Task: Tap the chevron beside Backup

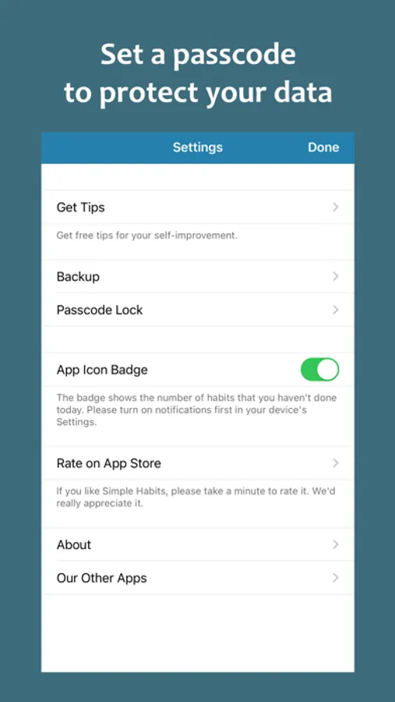Action: pyautogui.click(x=336, y=276)
